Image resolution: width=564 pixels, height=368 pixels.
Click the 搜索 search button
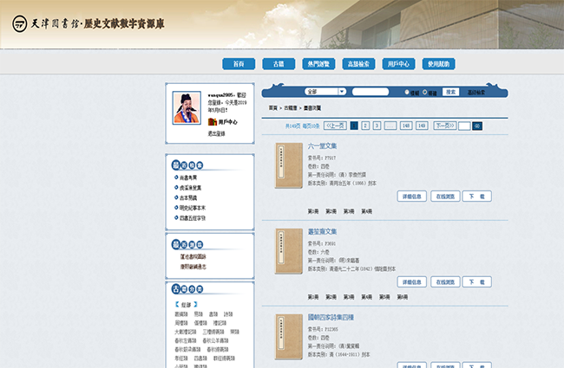[x=450, y=92]
